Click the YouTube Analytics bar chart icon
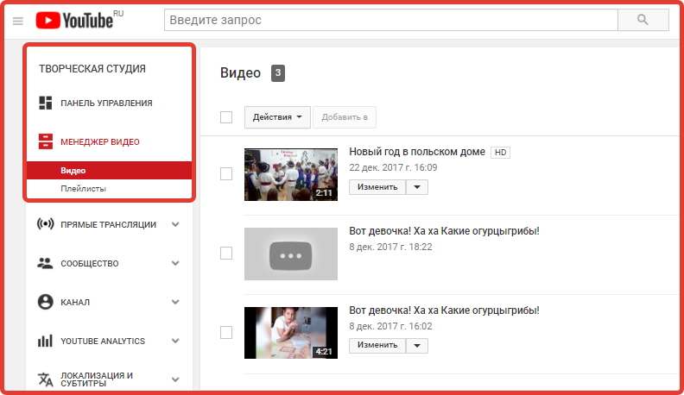This screenshot has height=395, width=684. (x=46, y=341)
